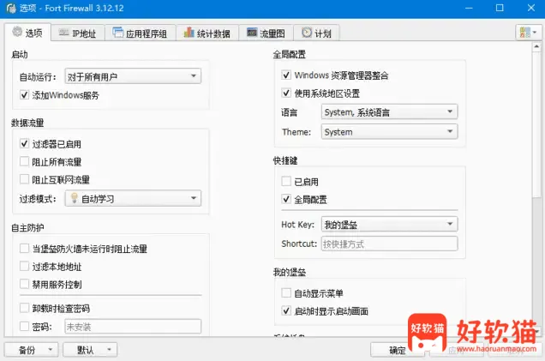Switch to the 统计数据 tab
The width and height of the screenshot is (545, 361).
(207, 33)
